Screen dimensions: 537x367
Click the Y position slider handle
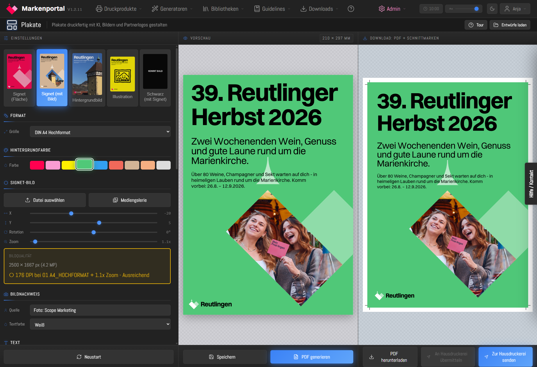tap(99, 223)
